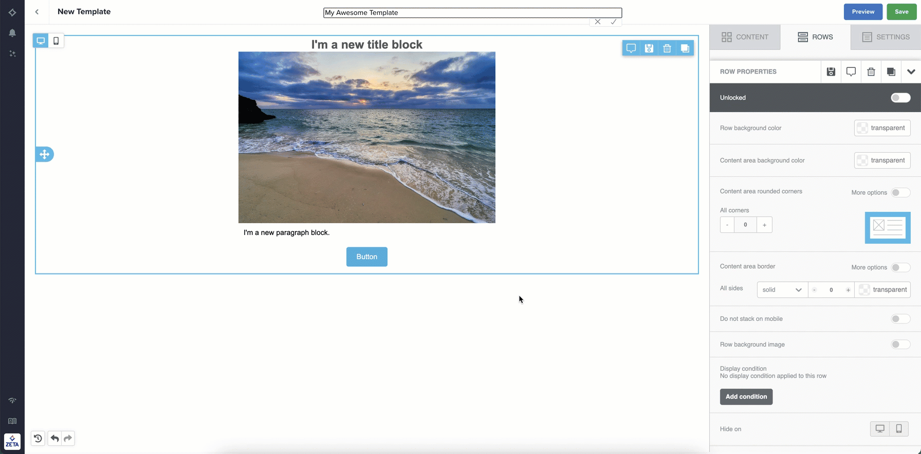Switch to the Content tab

tap(745, 37)
